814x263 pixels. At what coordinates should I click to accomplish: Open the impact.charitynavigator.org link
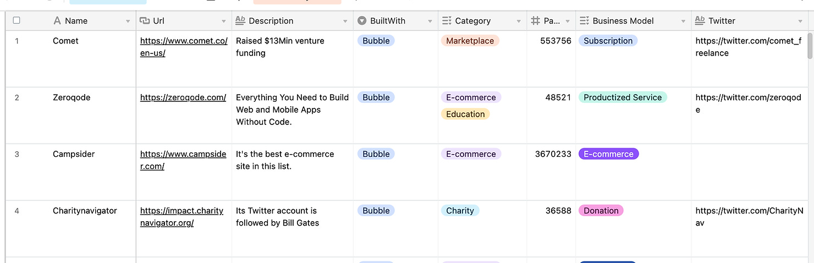click(182, 217)
